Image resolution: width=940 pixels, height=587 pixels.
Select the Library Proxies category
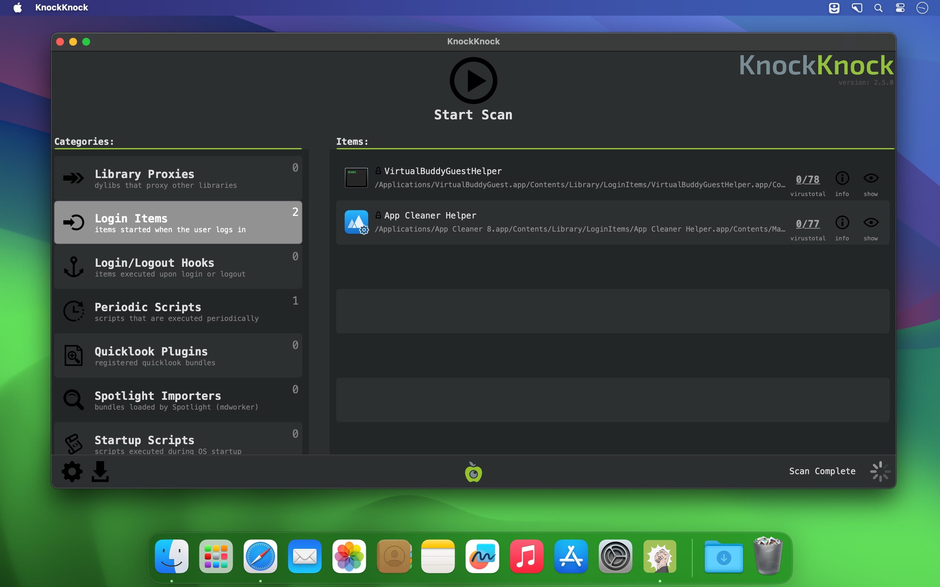(x=178, y=178)
